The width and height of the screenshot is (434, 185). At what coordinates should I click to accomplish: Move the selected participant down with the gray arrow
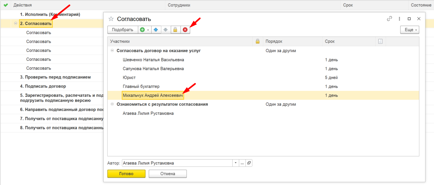click(165, 30)
